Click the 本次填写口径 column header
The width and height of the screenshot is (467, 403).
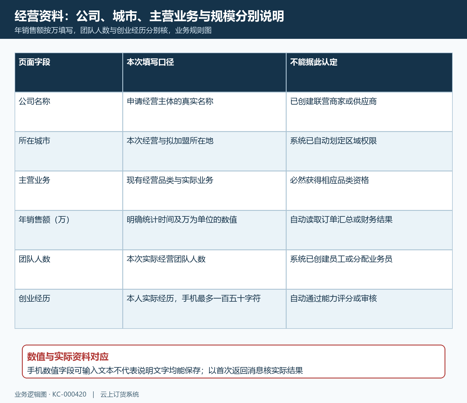204,72
